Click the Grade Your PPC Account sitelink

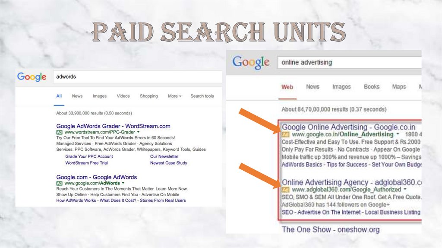(89, 156)
